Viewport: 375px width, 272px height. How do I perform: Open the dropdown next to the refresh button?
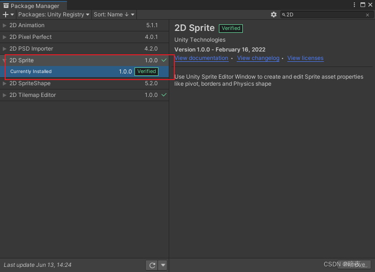point(163,265)
